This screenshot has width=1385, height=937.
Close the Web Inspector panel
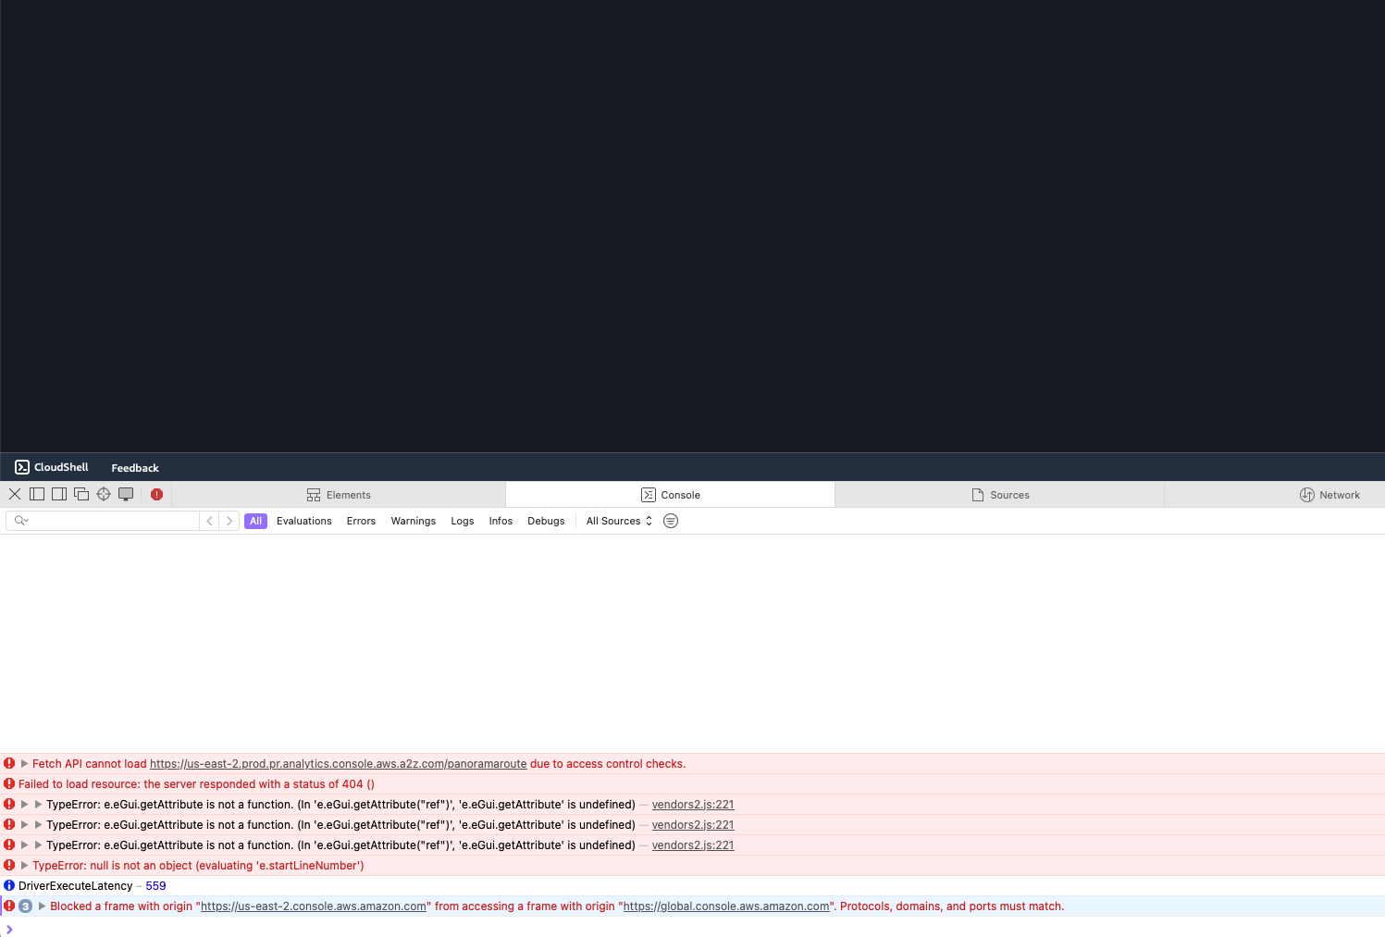15,494
